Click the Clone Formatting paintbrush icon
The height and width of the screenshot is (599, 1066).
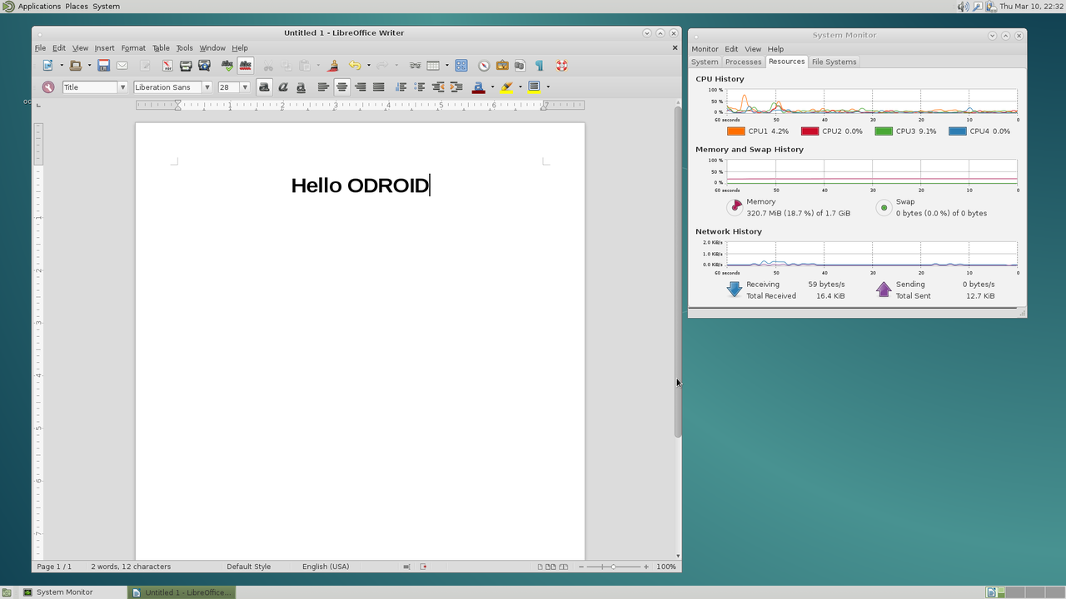pos(333,66)
